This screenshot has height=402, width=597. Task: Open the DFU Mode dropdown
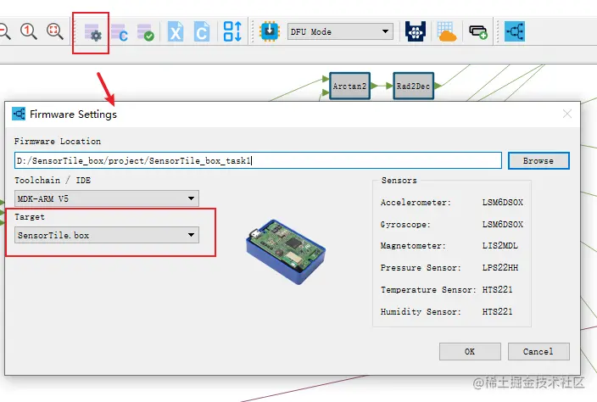coord(340,31)
